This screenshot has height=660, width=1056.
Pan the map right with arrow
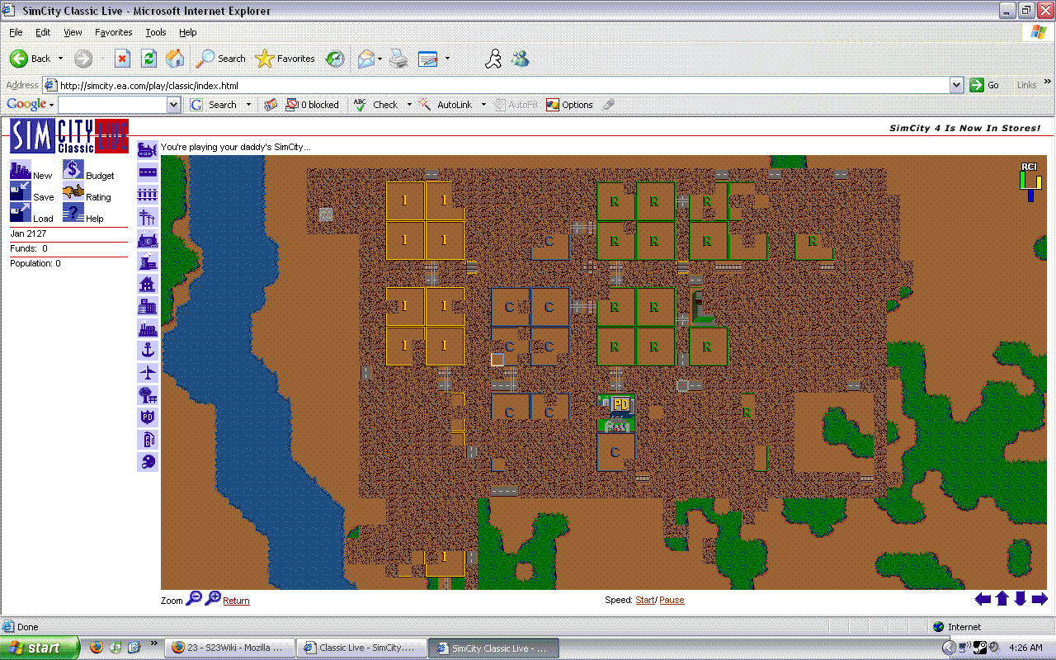pyautogui.click(x=1039, y=599)
